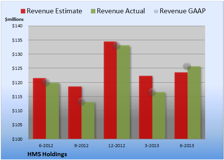Image resolution: width=224 pixels, height=160 pixels.
Task: Click the red Revenue Estimate legend swatch
Action: [x=23, y=11]
